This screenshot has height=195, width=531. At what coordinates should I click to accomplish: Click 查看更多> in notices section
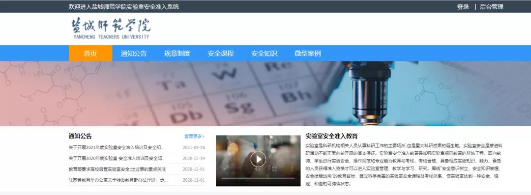194,137
